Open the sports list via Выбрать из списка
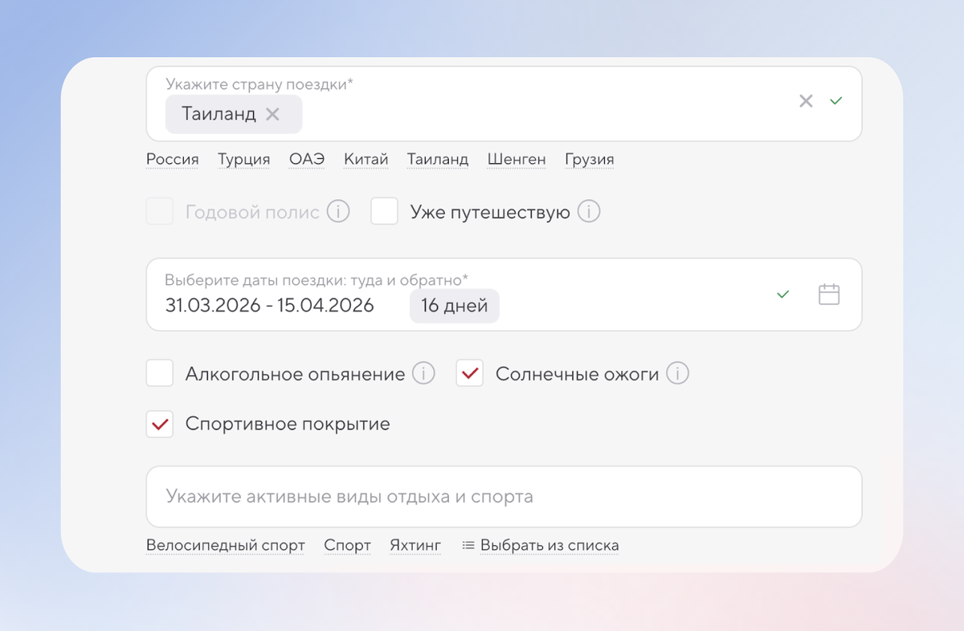The width and height of the screenshot is (964, 631). (x=549, y=545)
